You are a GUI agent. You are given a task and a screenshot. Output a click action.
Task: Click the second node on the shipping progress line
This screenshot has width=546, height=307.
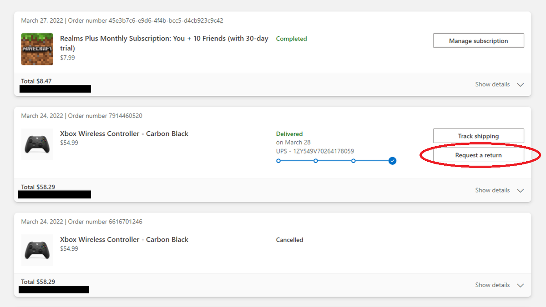316,161
